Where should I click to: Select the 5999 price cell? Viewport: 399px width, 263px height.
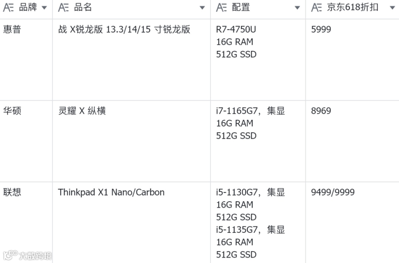[321, 30]
